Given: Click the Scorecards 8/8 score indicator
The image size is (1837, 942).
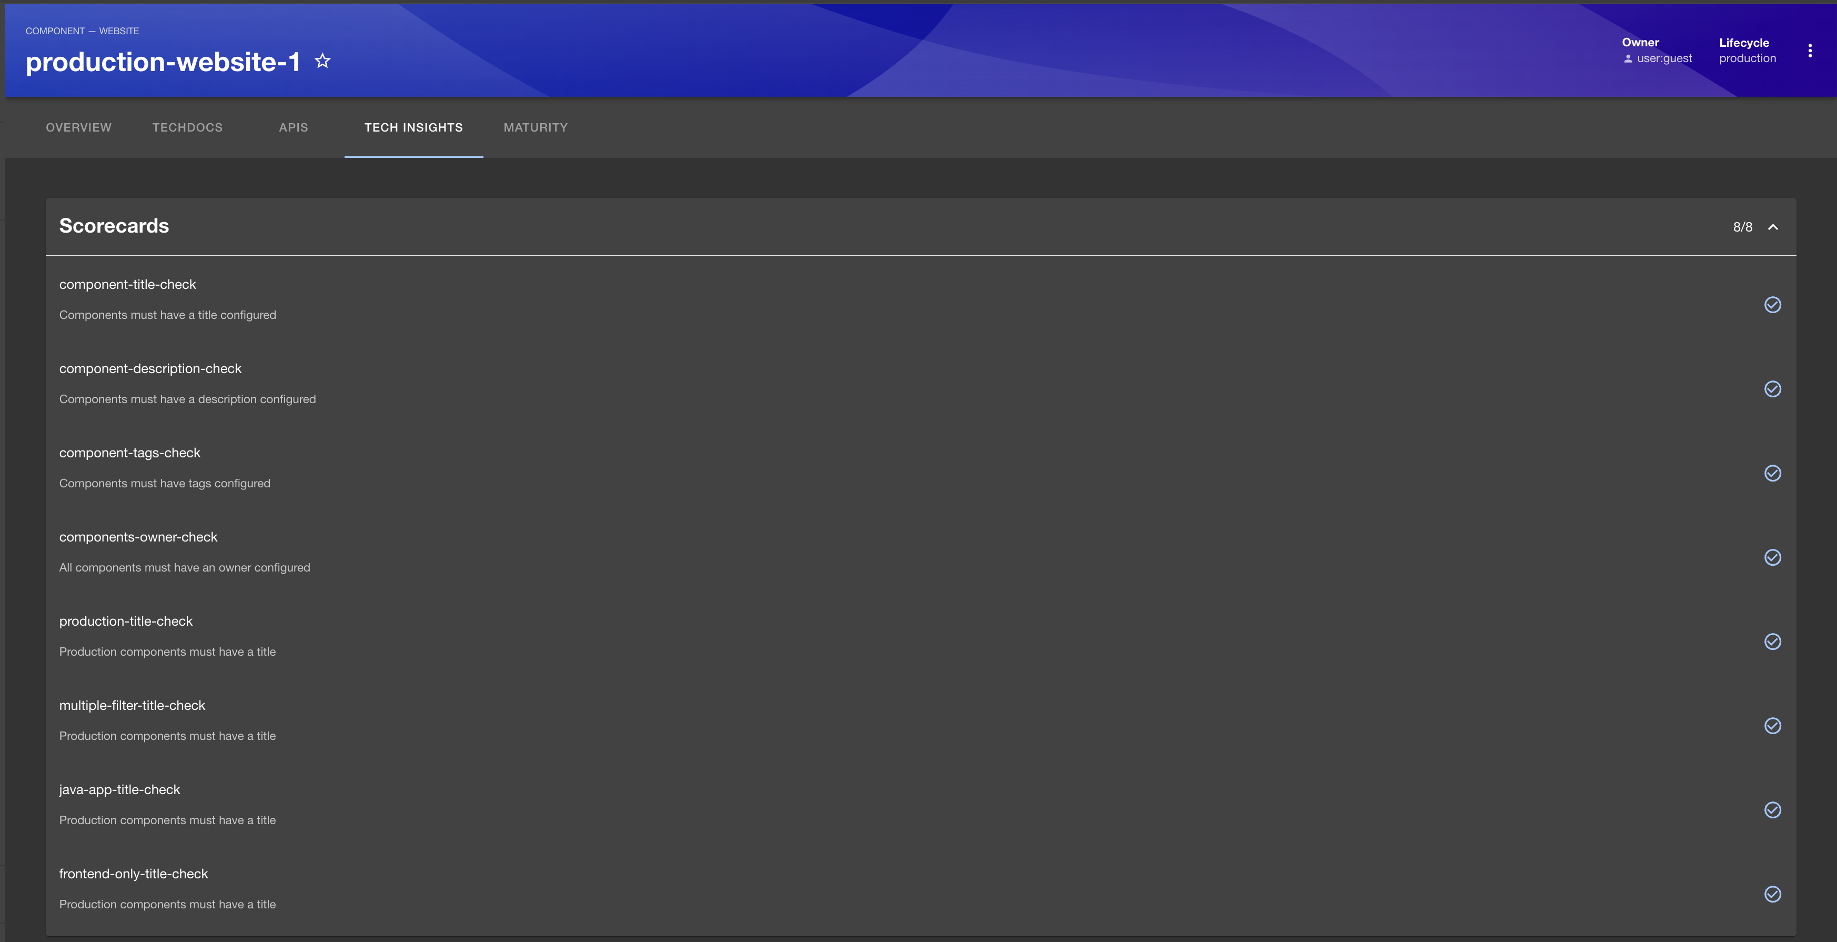Looking at the screenshot, I should tap(1742, 227).
